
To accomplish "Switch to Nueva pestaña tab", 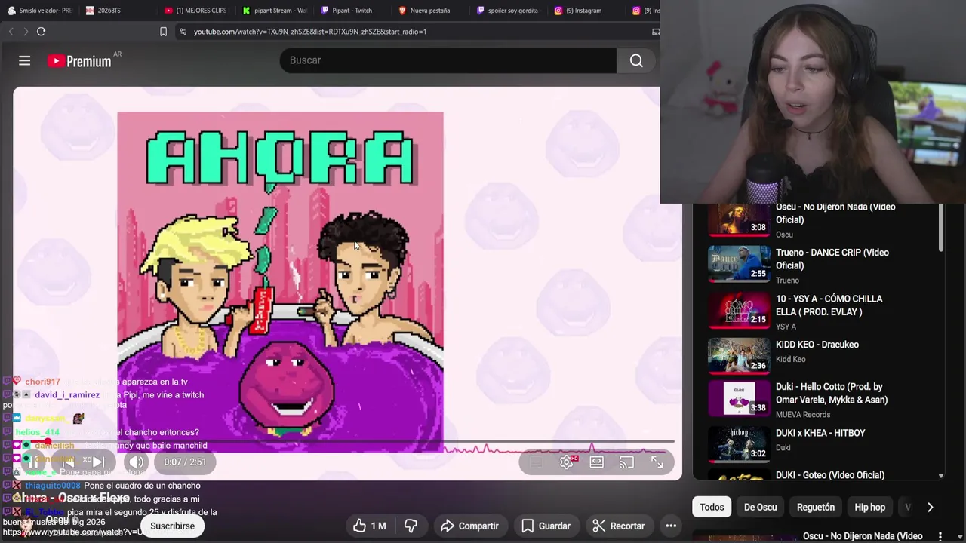I will pos(430,11).
